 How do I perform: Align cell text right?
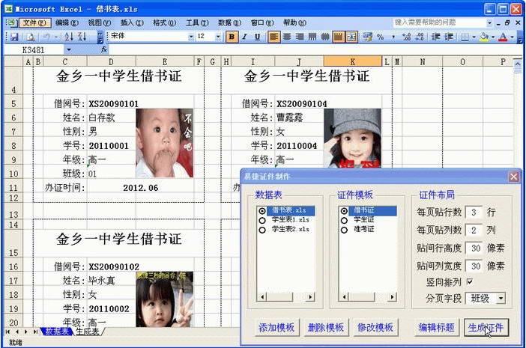(x=300, y=37)
